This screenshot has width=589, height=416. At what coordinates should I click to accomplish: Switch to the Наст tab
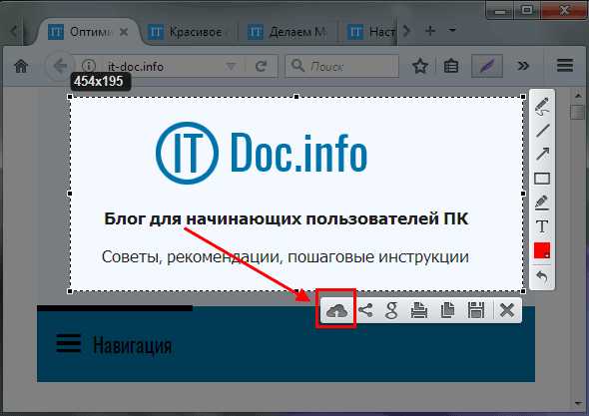point(370,32)
